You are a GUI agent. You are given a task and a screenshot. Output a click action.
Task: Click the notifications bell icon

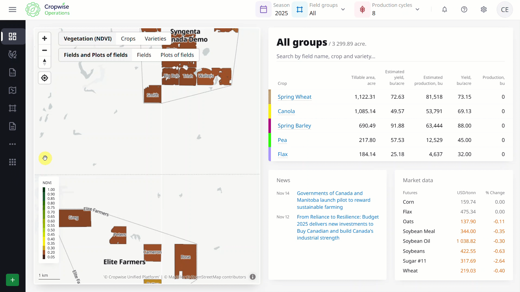pos(444,10)
